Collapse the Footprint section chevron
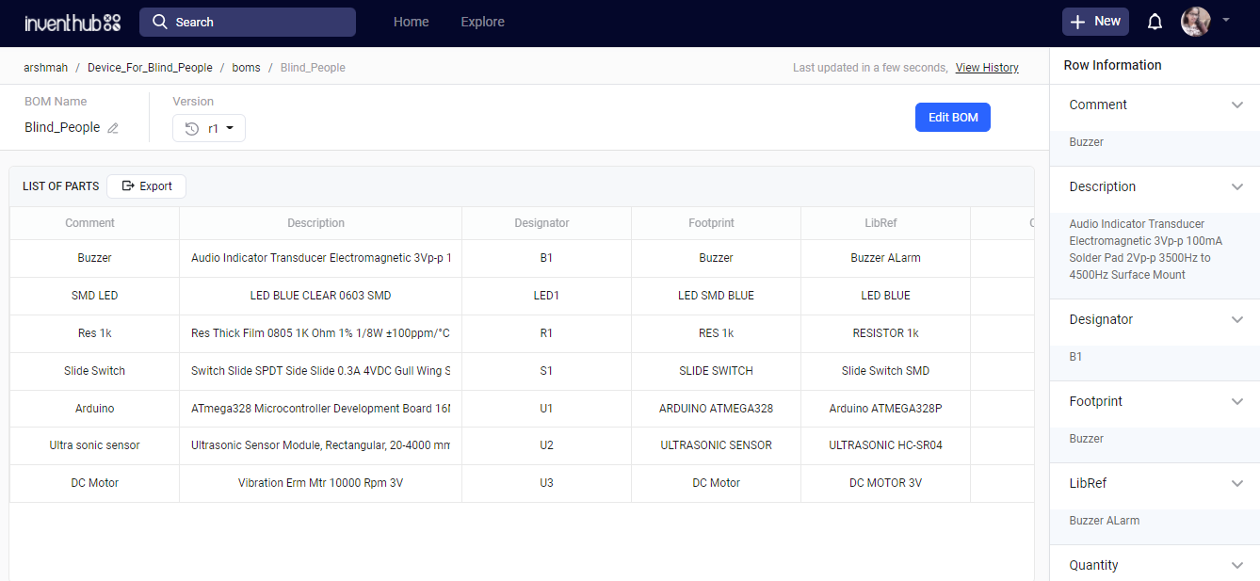The image size is (1260, 581). (1237, 402)
